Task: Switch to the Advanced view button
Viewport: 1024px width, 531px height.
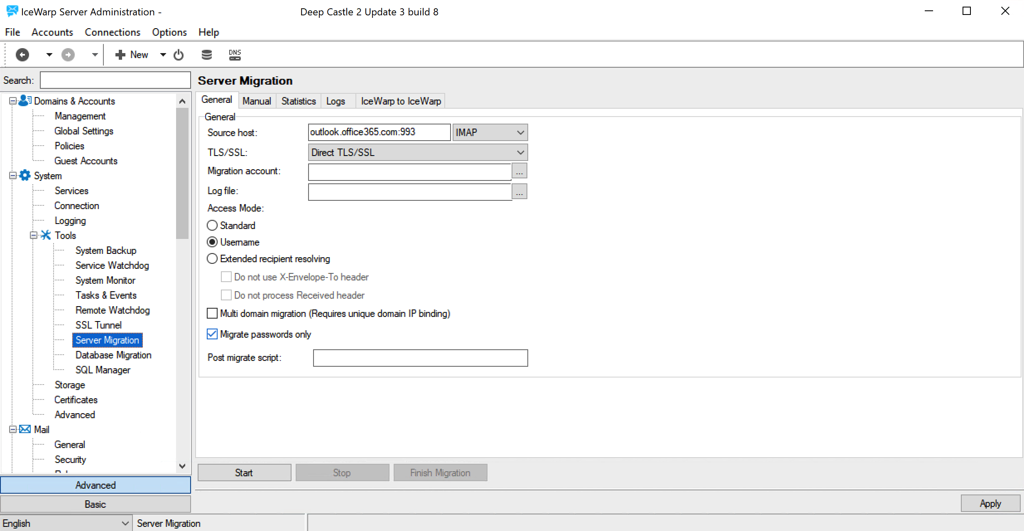Action: (x=96, y=485)
